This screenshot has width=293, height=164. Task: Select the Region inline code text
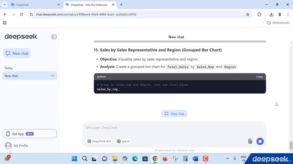click(230, 67)
